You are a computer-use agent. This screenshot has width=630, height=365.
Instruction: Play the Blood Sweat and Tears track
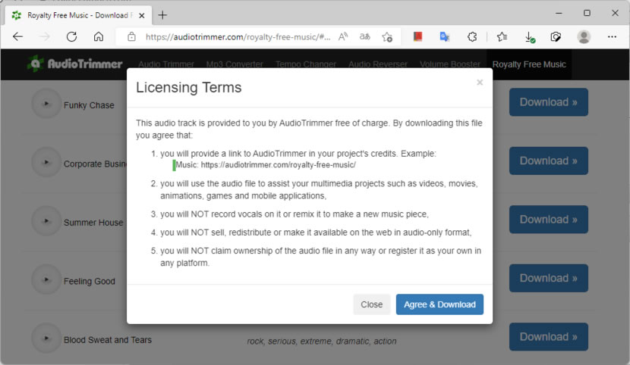[x=46, y=338]
